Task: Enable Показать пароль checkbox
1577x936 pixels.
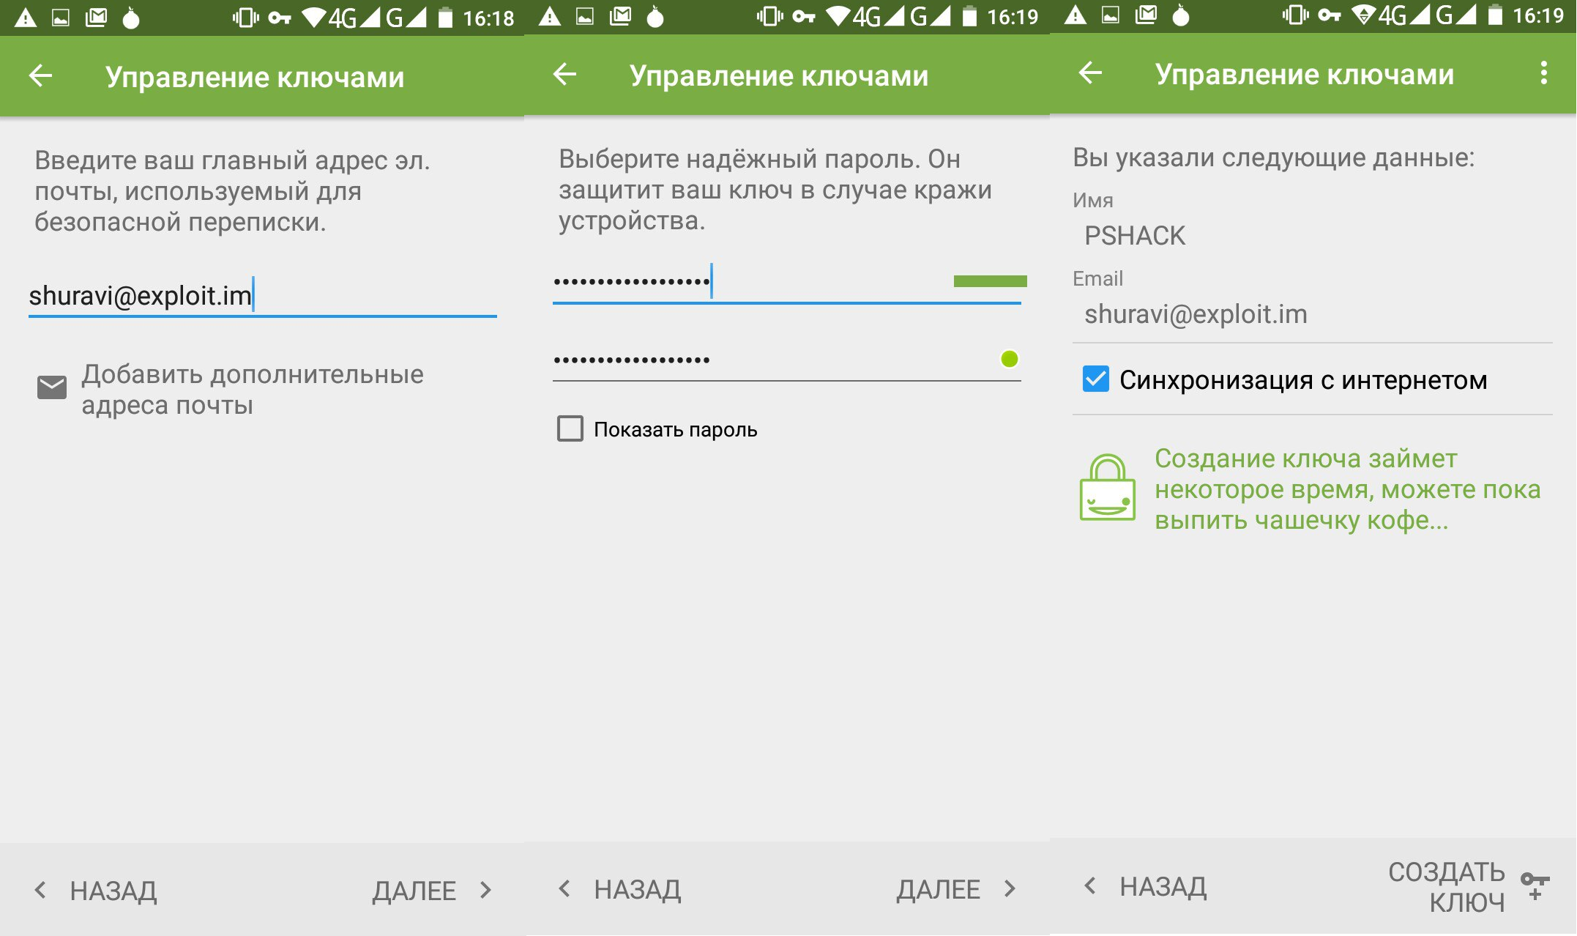Action: pos(570,429)
